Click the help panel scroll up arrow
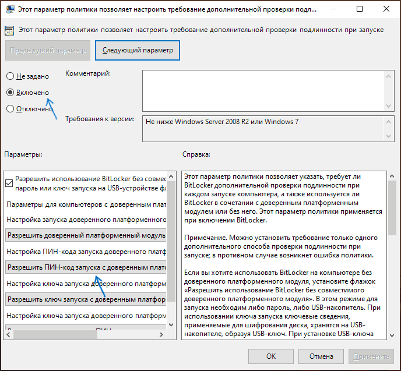This screenshot has width=401, height=371. [392, 176]
